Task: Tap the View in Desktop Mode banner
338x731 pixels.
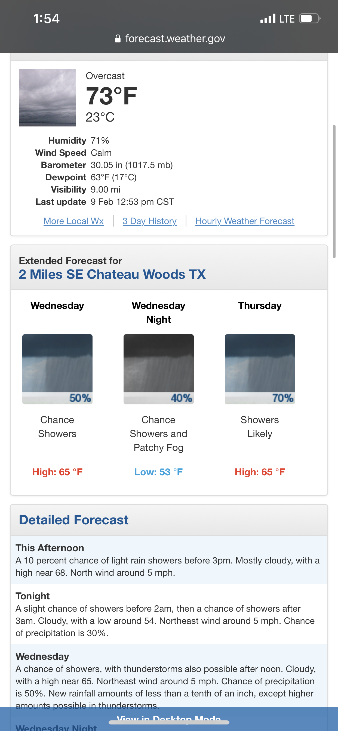Action: [x=169, y=717]
